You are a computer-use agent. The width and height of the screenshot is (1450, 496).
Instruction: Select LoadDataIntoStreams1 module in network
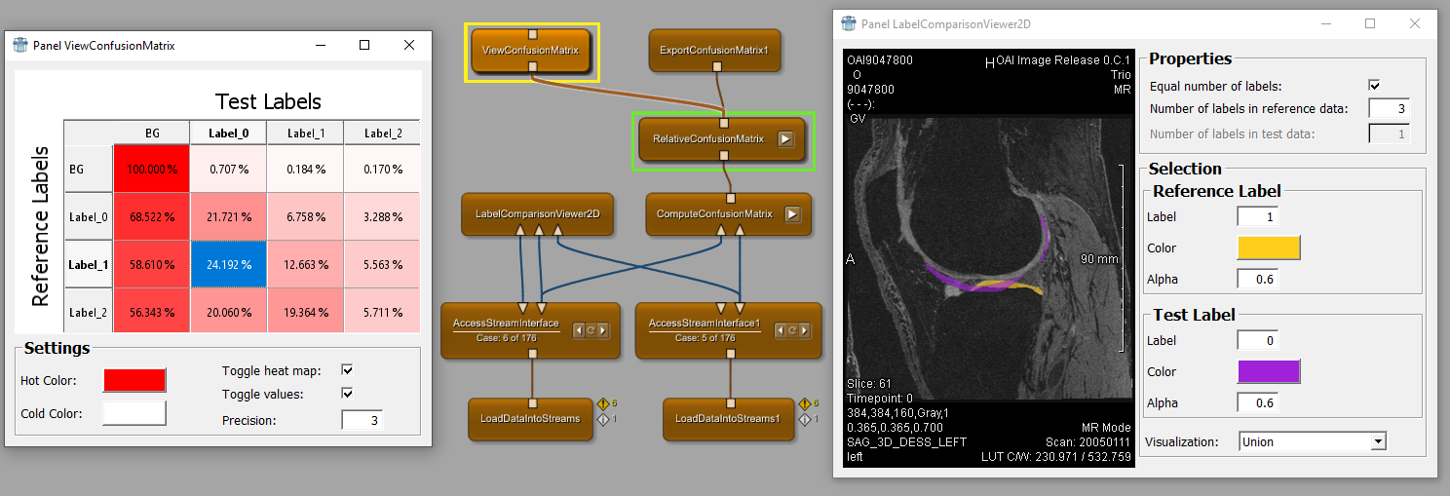point(729,419)
